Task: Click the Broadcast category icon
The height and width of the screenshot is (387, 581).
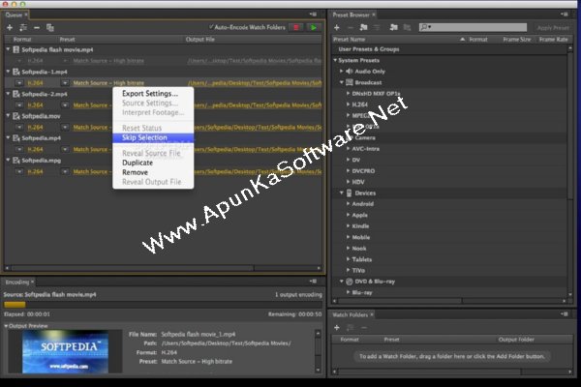Action: 349,82
